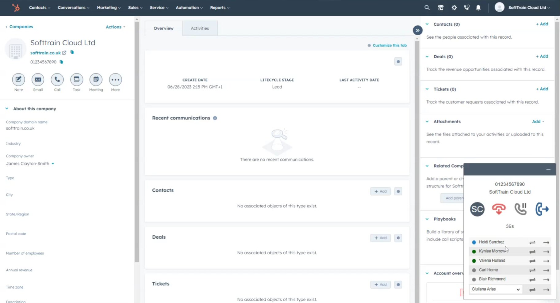
Task: Click + Add in sidebar Contacts (0)
Action: click(542, 24)
